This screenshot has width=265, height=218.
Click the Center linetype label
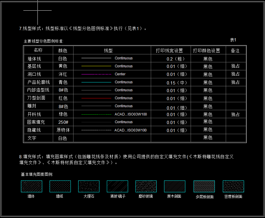click(x=120, y=74)
